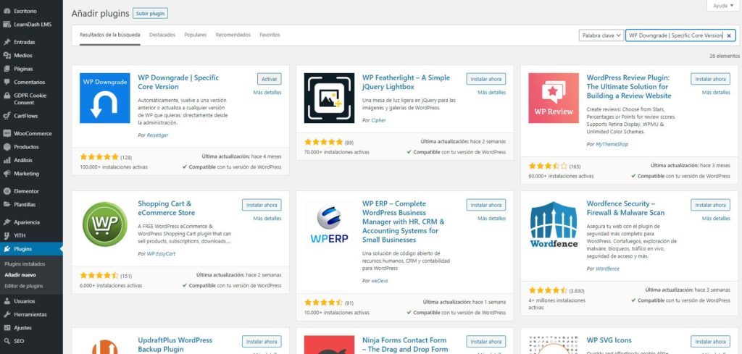742x354 pixels.
Task: Click the Subir plugin button
Action: tap(150, 14)
